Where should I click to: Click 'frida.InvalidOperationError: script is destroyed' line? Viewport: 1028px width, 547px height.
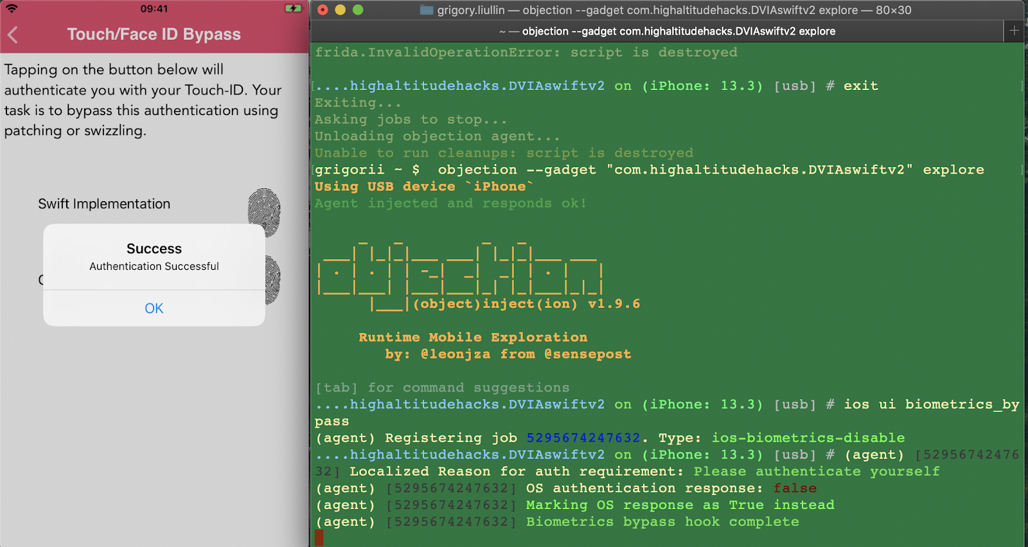click(526, 52)
